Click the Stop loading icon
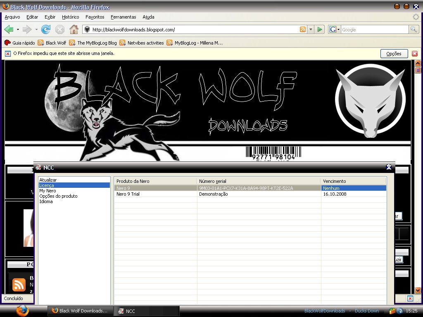Viewport: 423px width, 317px height. 59,29
